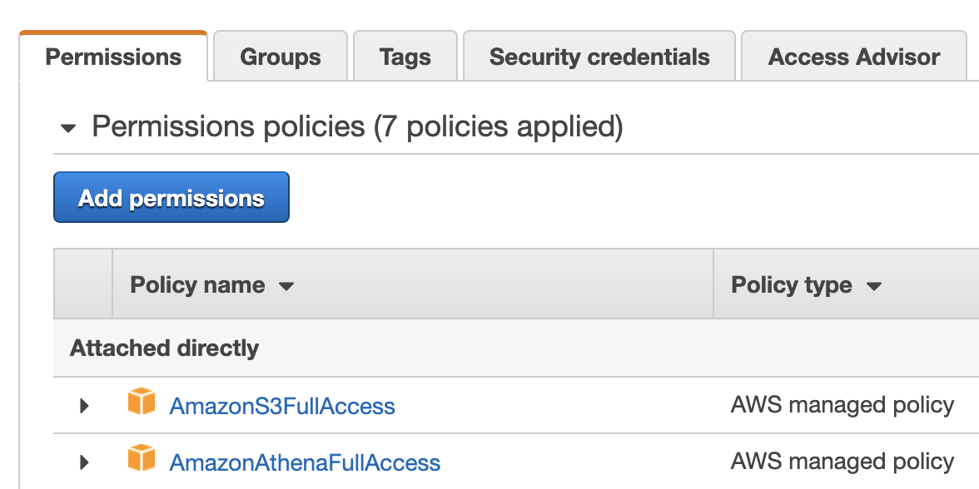The height and width of the screenshot is (489, 979).
Task: Collapse the Permissions policies section
Action: [x=68, y=128]
